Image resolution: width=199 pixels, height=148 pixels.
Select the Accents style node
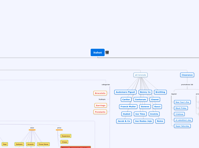31,144
